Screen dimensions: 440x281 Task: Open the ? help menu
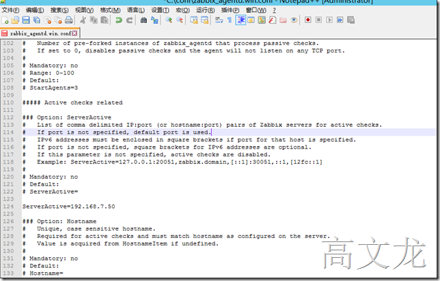[x=274, y=10]
